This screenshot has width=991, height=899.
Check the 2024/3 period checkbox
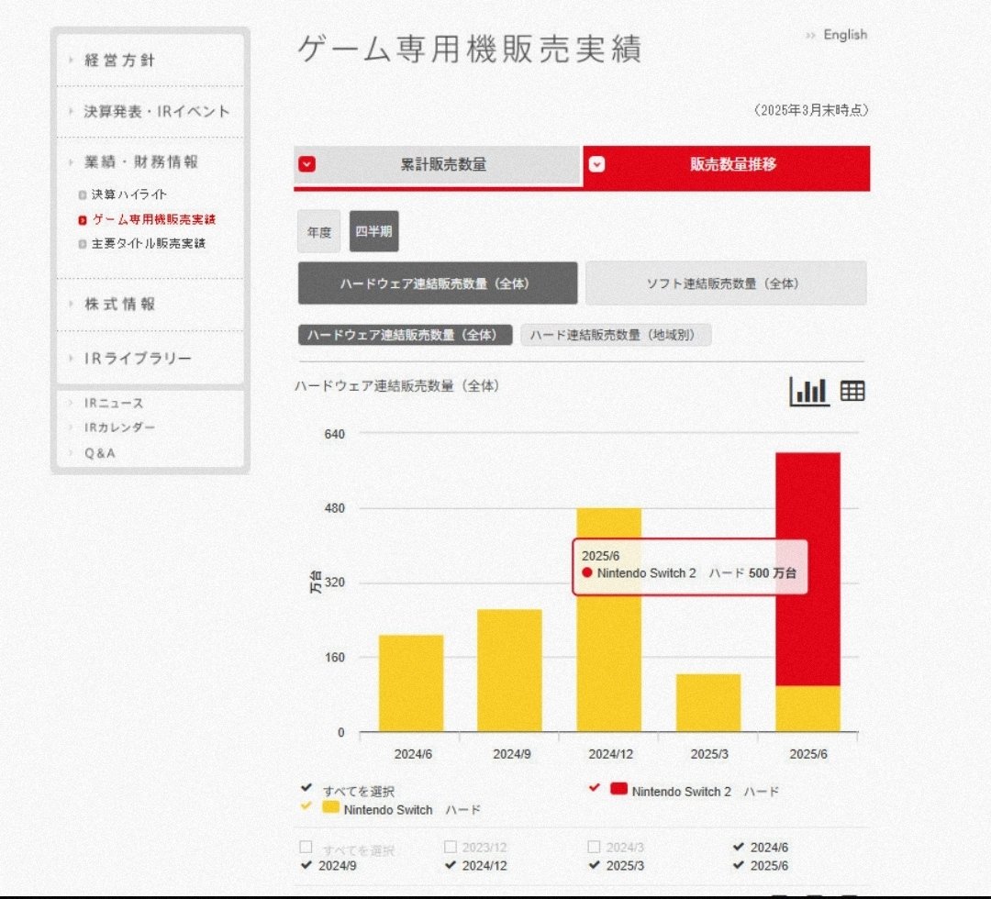click(594, 848)
